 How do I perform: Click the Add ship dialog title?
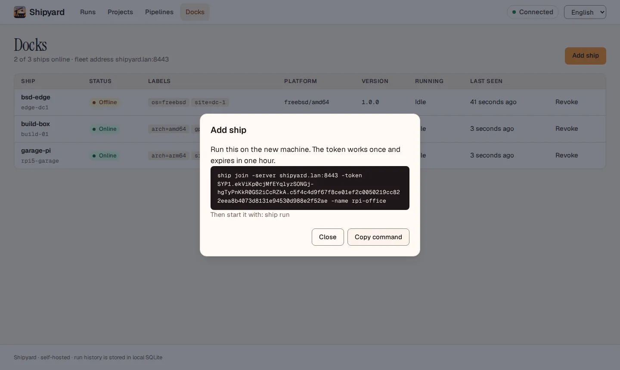[x=229, y=130]
